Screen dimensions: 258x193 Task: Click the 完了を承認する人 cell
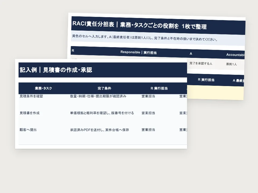[x=201, y=63]
